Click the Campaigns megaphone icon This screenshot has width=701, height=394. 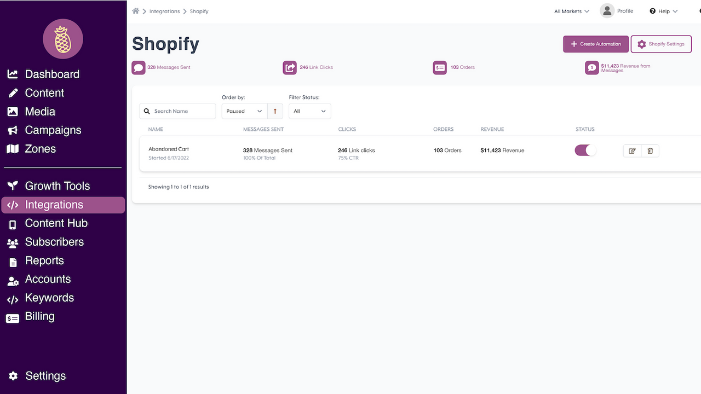[12, 130]
